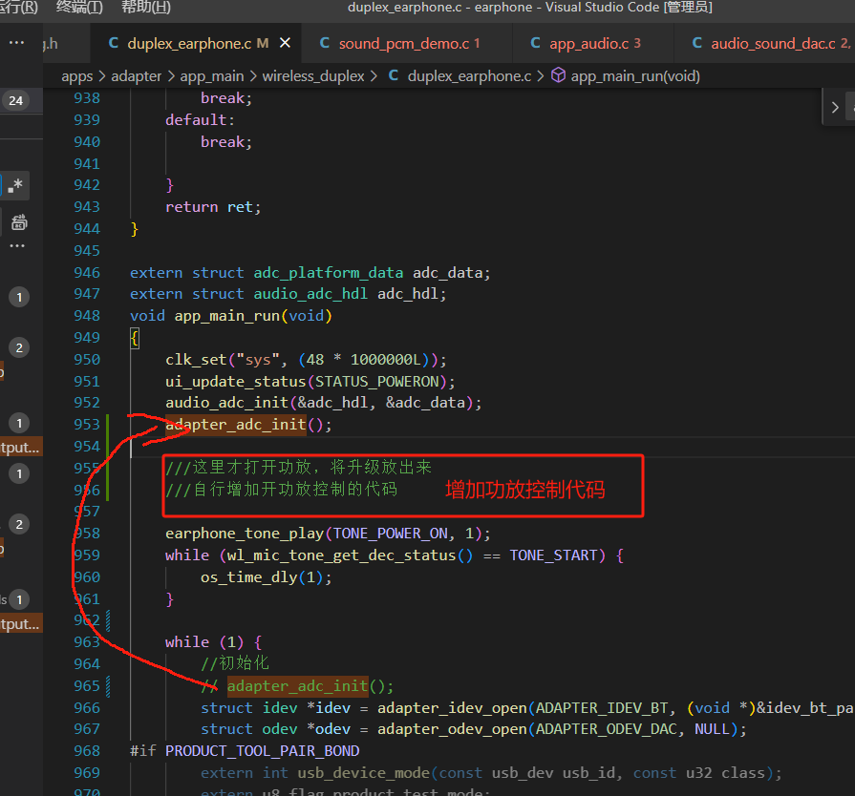This screenshot has width=855, height=796.
Task: Select line number 948 in the gutter
Action: [x=87, y=316]
